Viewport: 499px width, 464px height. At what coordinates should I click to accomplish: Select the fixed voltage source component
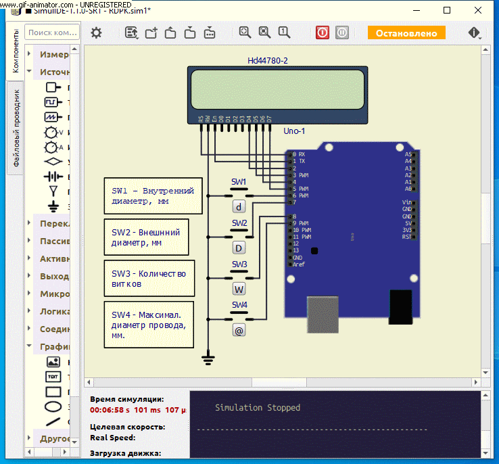53,87
